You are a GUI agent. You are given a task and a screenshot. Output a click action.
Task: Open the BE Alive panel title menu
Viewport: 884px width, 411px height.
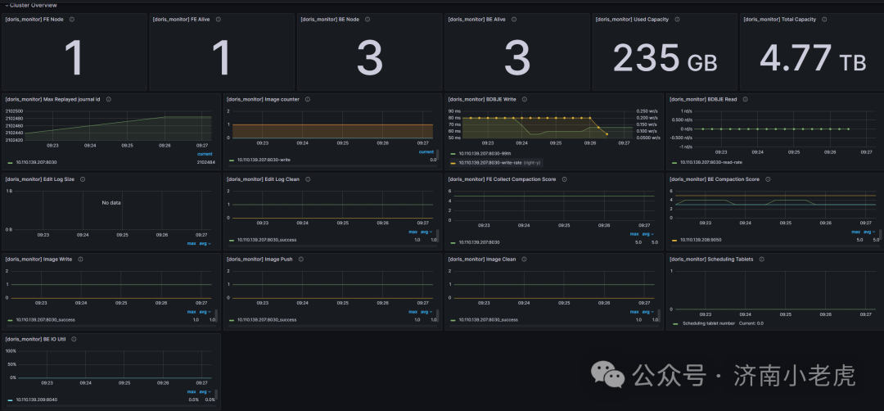[x=476, y=19]
